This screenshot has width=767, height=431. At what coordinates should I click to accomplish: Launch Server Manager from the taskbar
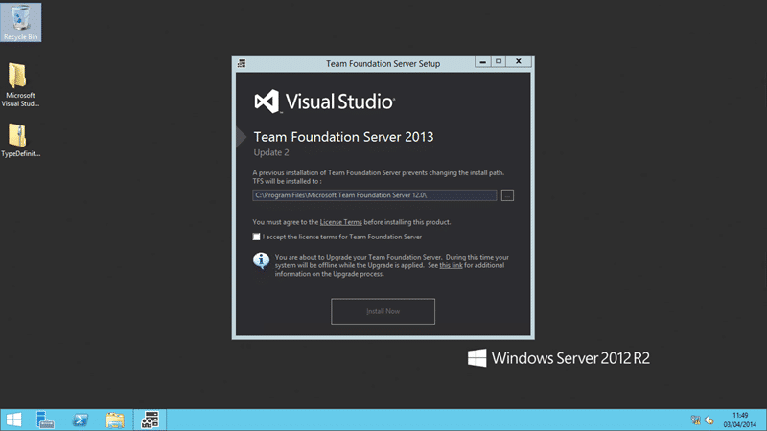[45, 420]
